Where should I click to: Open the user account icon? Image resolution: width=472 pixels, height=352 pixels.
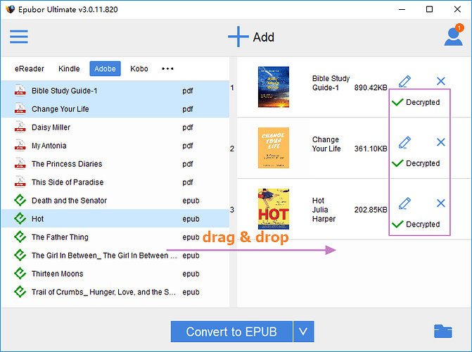tap(454, 36)
